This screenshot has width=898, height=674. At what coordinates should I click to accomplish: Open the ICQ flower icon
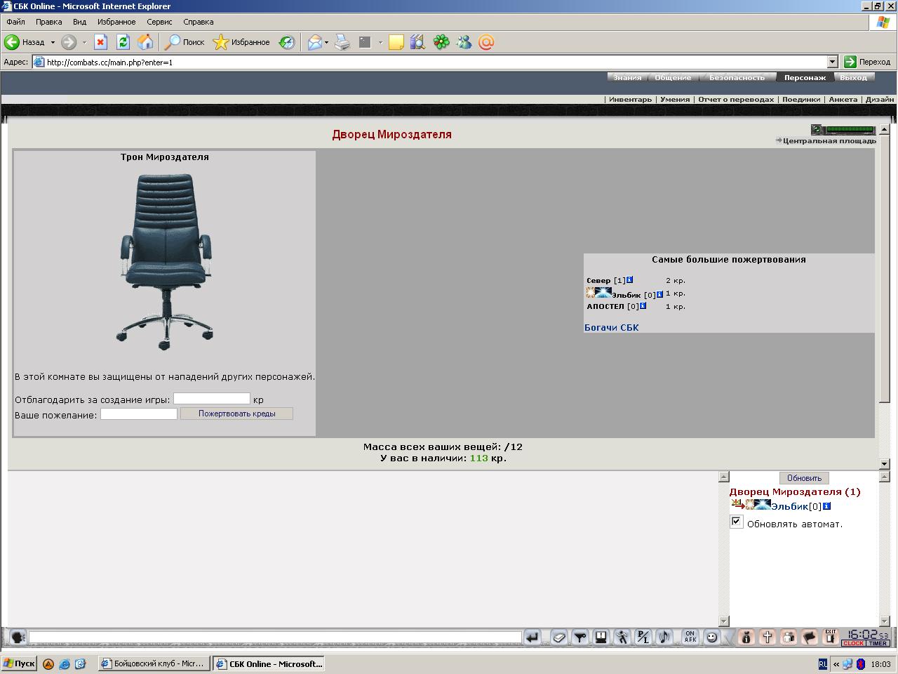coord(441,42)
